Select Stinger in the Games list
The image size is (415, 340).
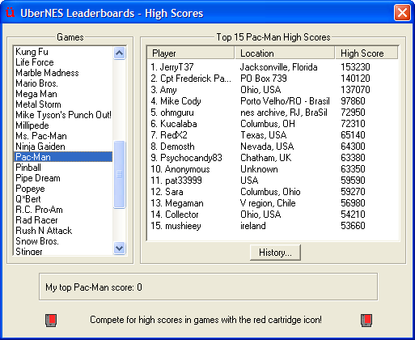63,251
